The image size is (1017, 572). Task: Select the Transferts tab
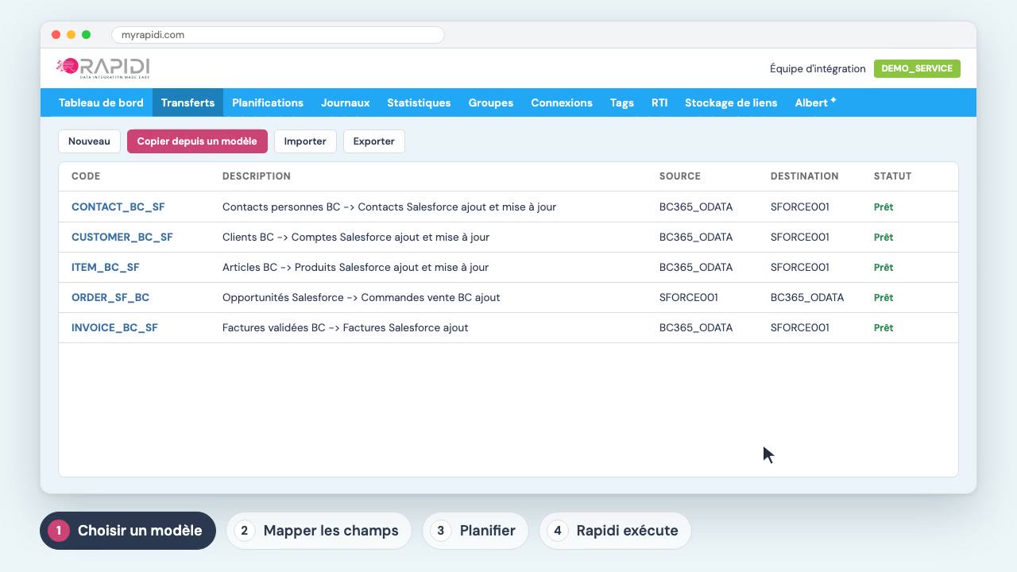point(188,102)
